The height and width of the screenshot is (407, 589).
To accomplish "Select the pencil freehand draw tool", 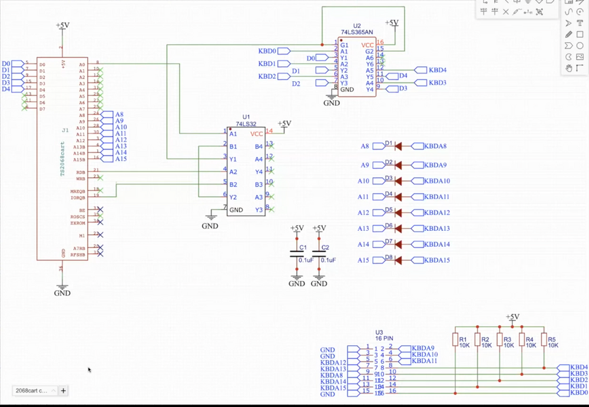I will 569,34.
